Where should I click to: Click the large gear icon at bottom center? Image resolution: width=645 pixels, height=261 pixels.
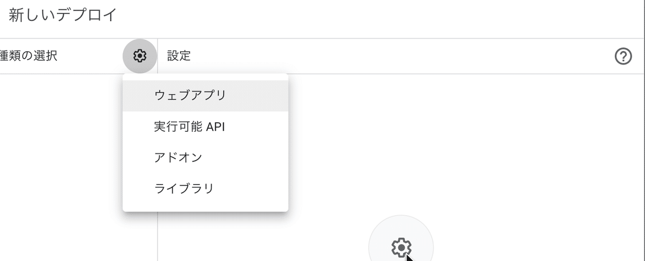[x=401, y=245]
